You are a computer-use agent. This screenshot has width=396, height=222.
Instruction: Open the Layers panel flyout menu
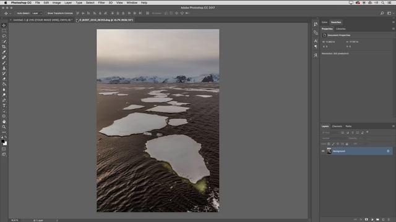(x=394, y=126)
